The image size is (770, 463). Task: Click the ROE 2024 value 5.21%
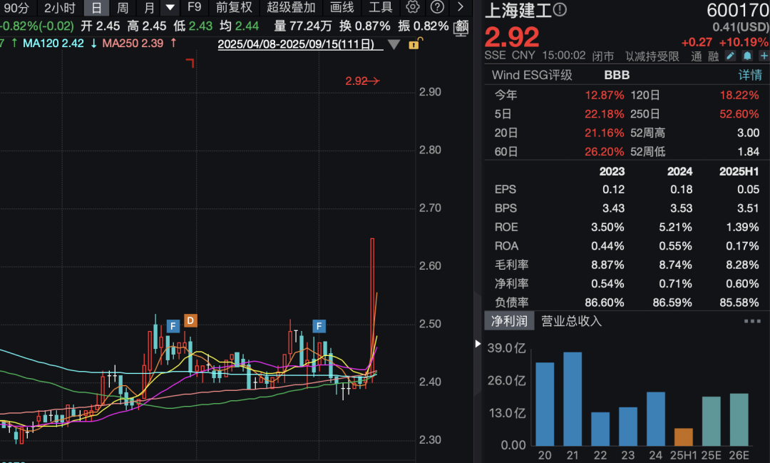(x=675, y=227)
